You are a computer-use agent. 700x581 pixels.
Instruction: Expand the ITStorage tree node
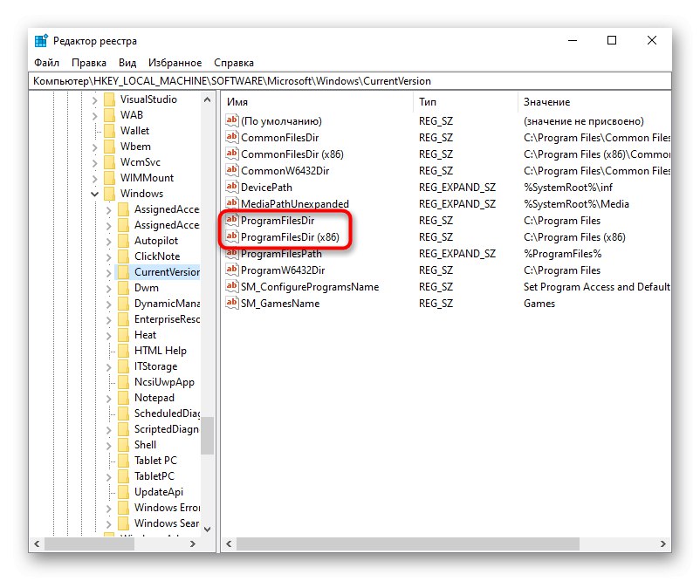109,366
